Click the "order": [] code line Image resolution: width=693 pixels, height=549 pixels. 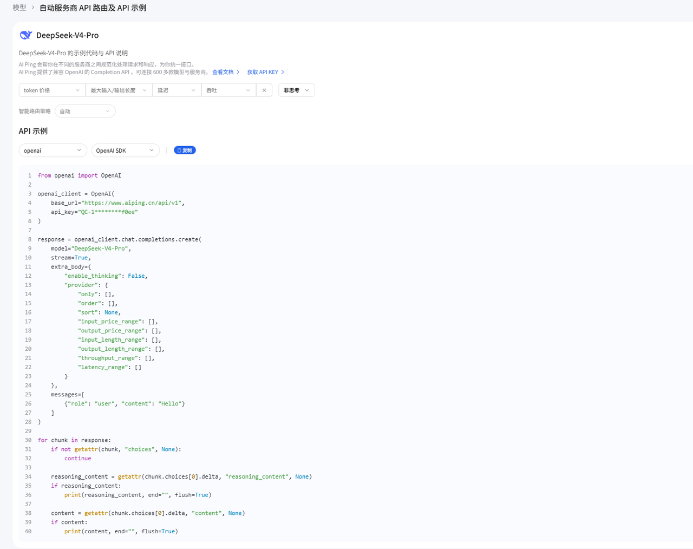click(x=98, y=304)
